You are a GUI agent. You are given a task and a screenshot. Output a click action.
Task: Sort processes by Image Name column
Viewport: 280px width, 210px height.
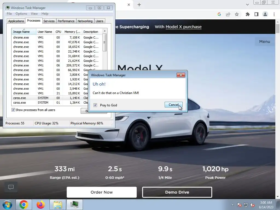point(24,32)
